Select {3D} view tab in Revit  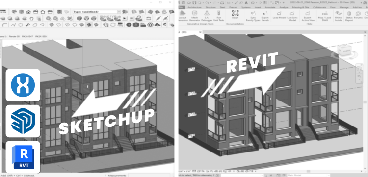[x=184, y=32]
